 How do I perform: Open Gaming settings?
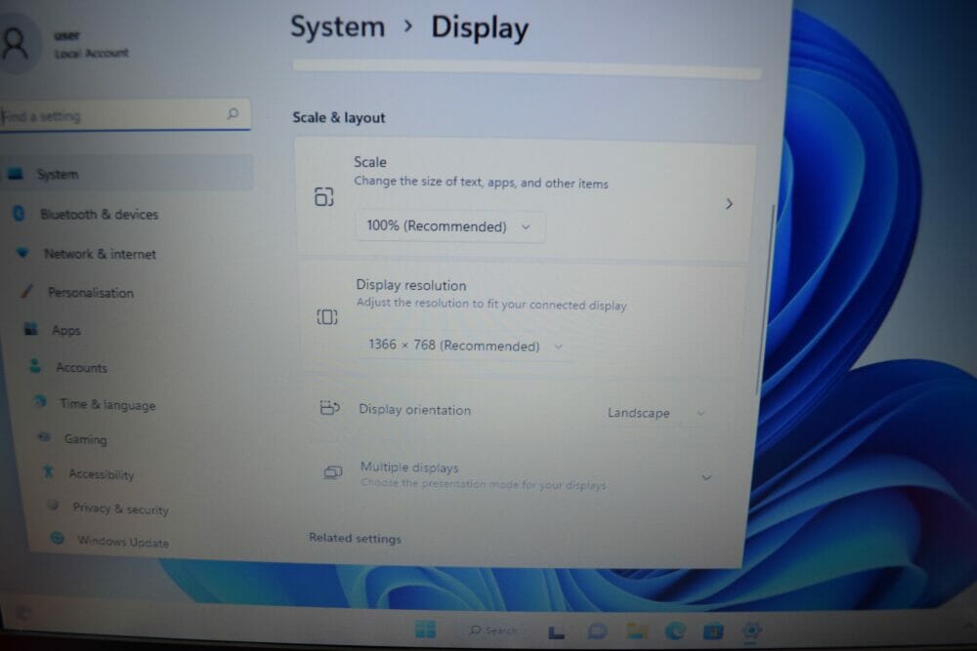point(85,439)
